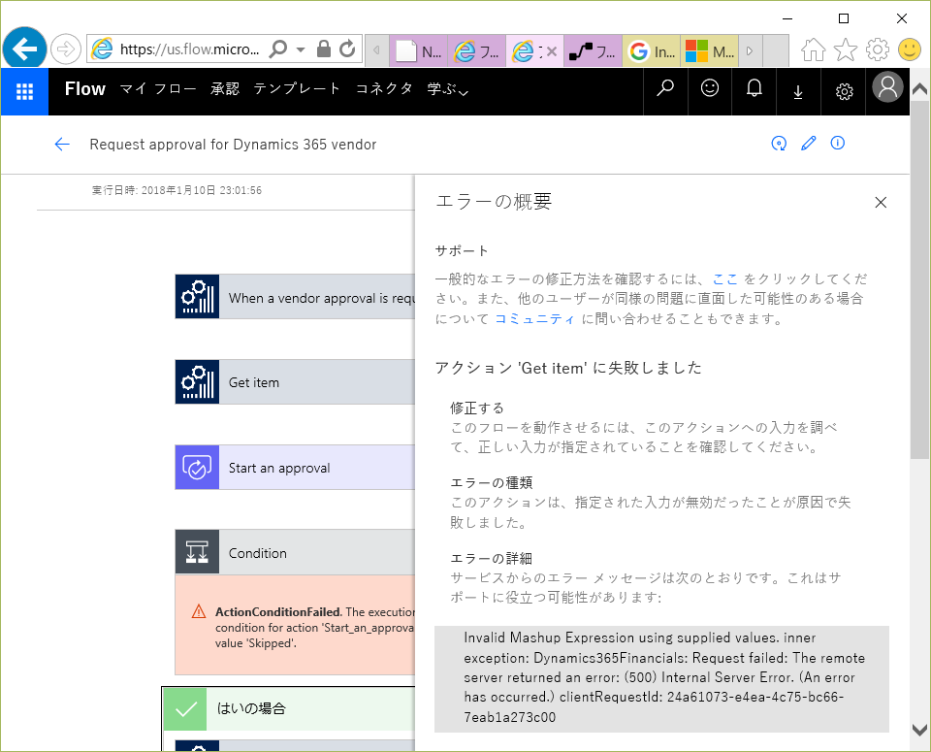Expand 'When a vendor approval is requested' step

coord(295,296)
